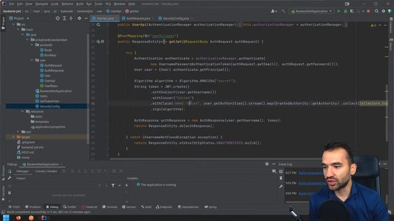Switch to AuthRequest.java editor tab

138,18
